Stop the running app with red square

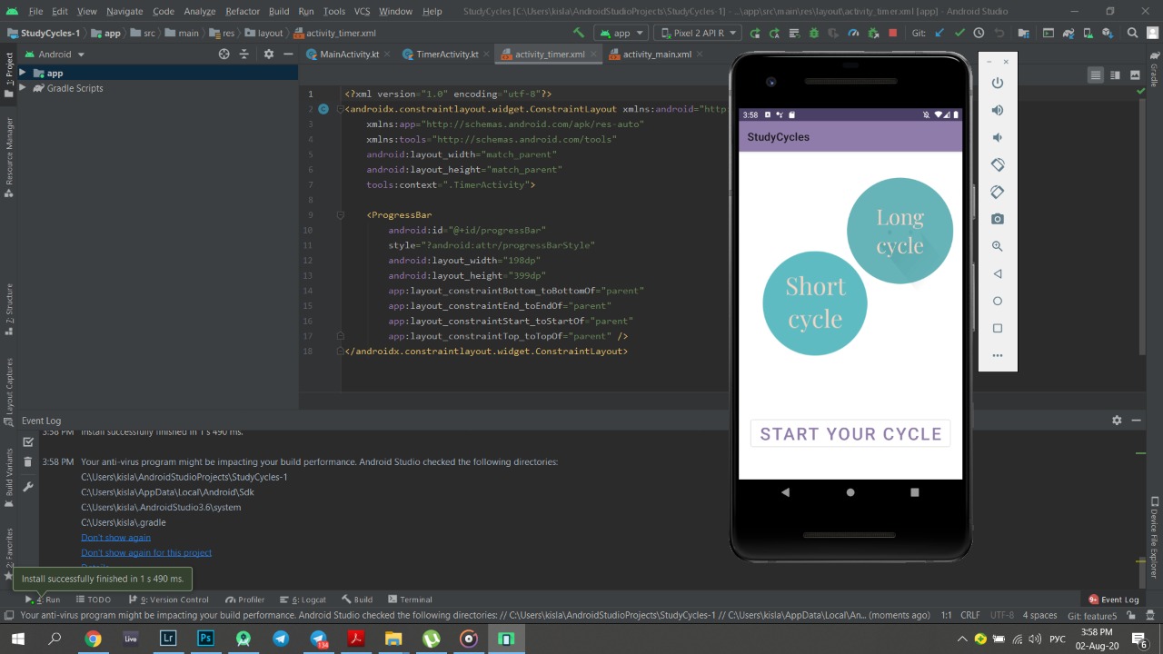coord(892,33)
